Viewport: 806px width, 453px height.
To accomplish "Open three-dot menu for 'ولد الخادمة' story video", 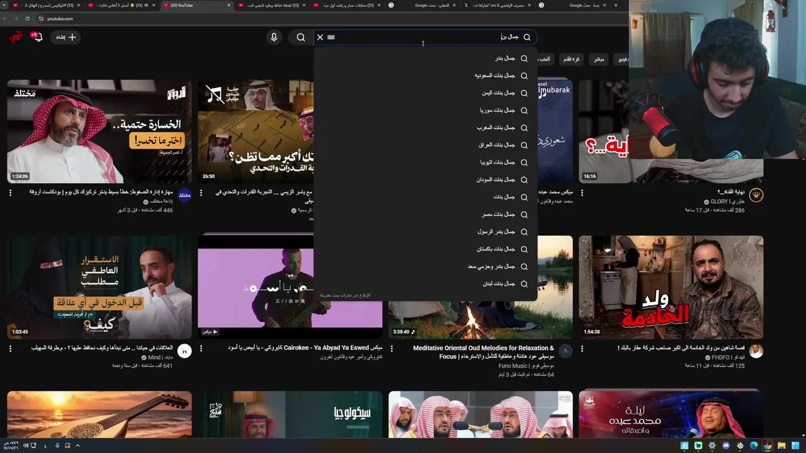I will (x=582, y=349).
